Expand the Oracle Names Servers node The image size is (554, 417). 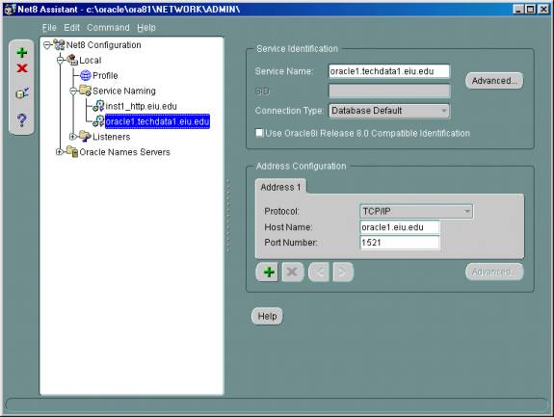(60, 152)
